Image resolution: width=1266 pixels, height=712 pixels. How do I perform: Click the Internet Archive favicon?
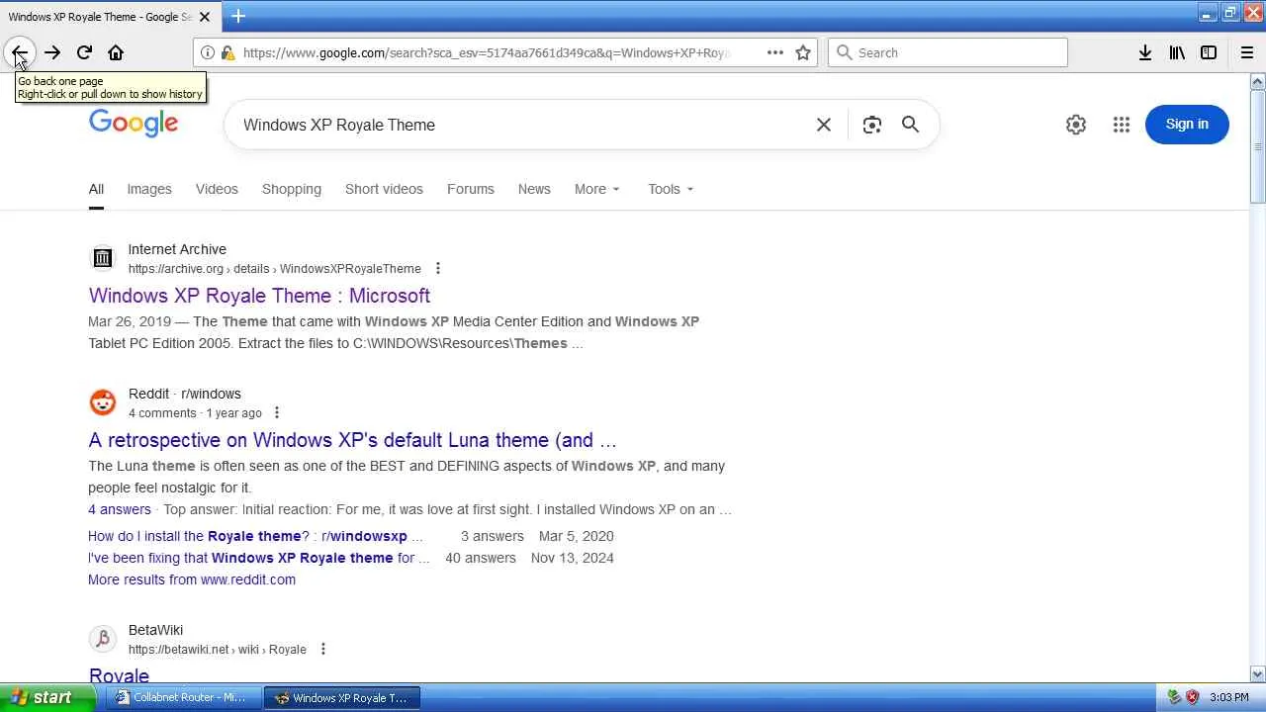click(x=103, y=258)
